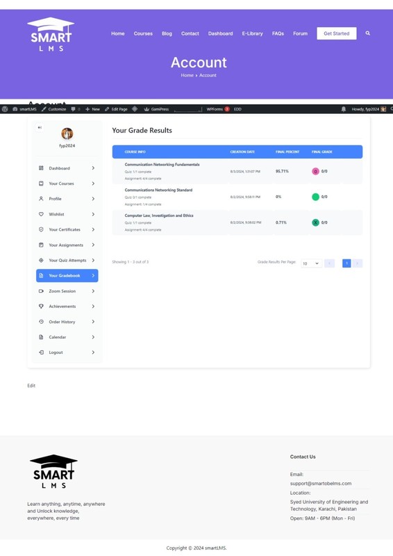
Task: Click the Achievements trophy icon
Action: click(x=41, y=306)
